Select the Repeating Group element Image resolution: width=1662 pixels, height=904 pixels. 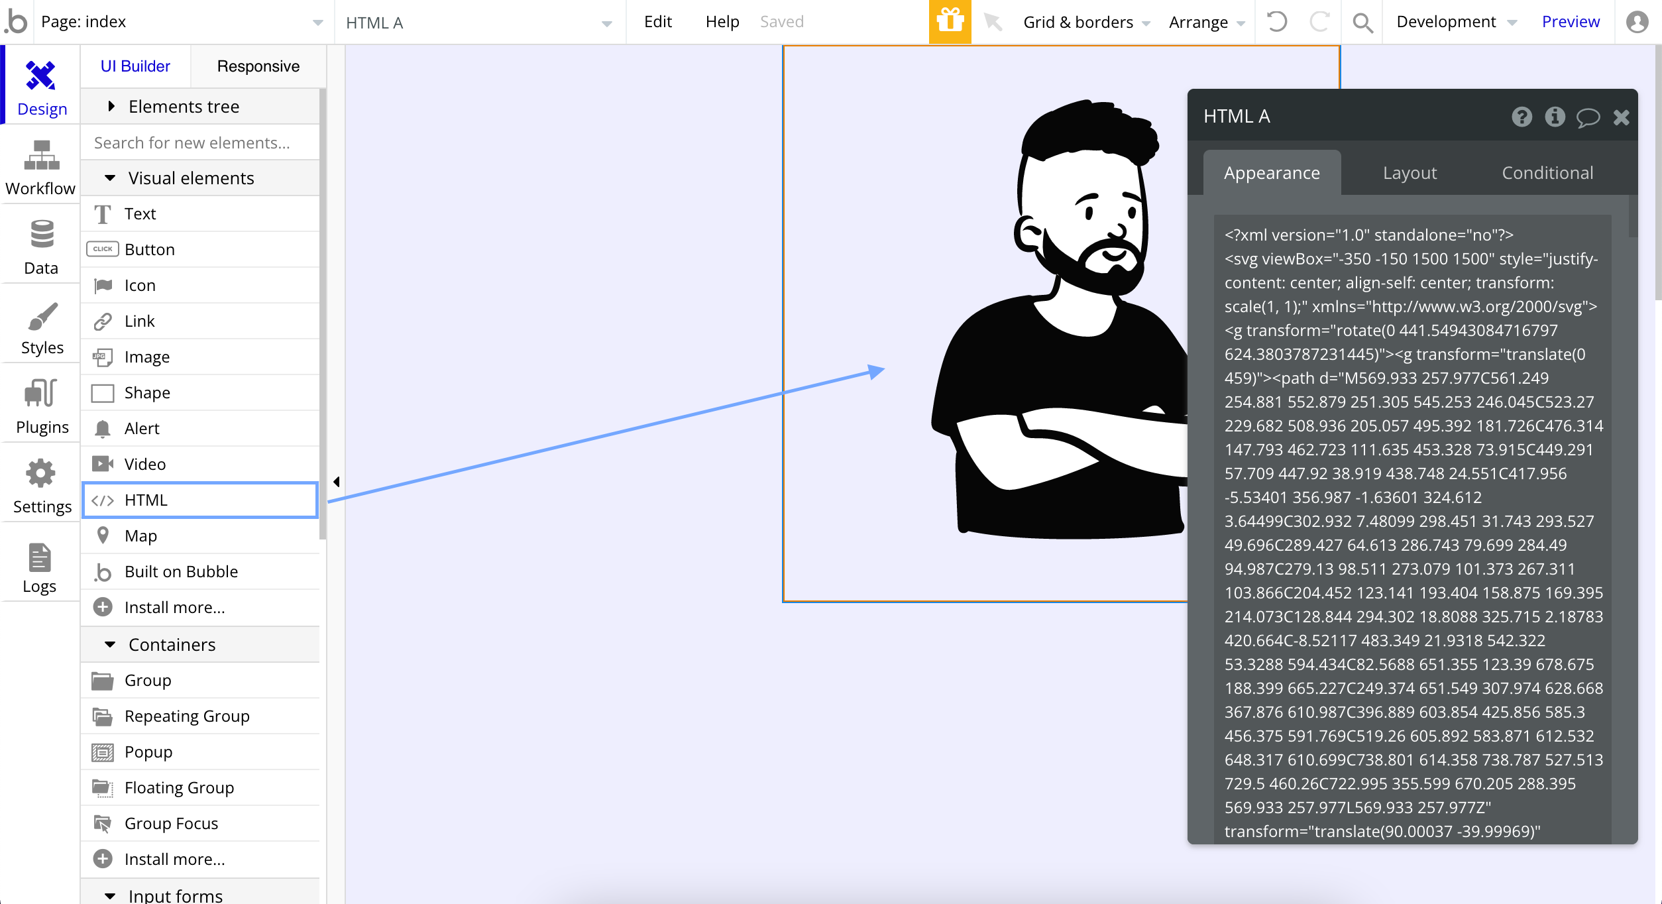(x=187, y=716)
